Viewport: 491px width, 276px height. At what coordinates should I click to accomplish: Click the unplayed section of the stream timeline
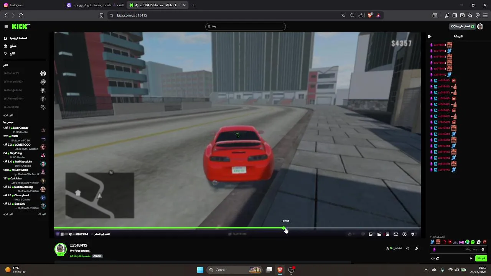click(x=353, y=228)
